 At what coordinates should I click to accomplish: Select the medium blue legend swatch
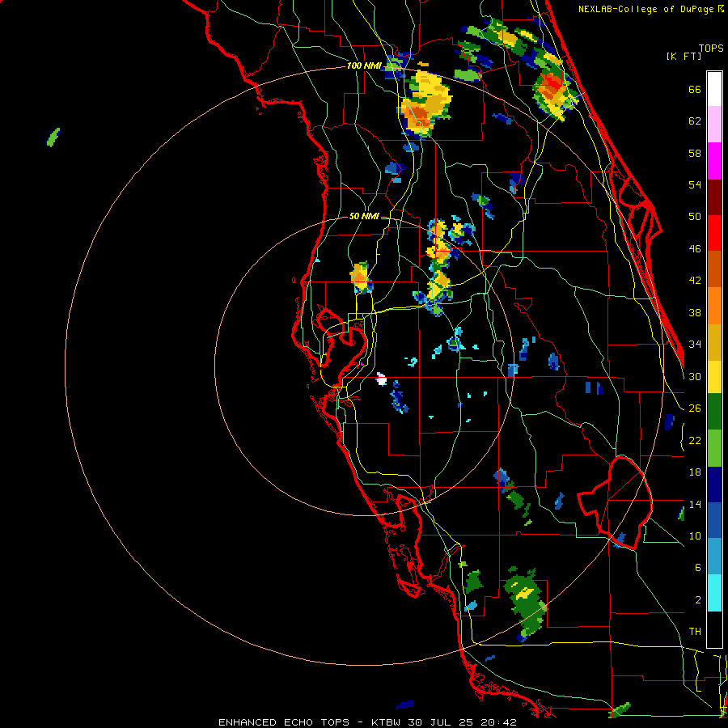tap(714, 520)
